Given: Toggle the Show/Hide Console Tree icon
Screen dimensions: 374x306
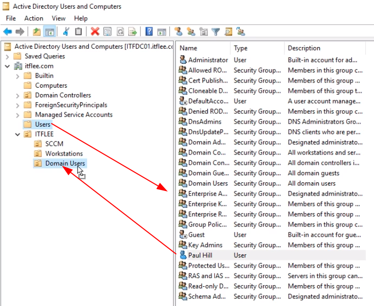Looking at the screenshot, I should 50,31.
